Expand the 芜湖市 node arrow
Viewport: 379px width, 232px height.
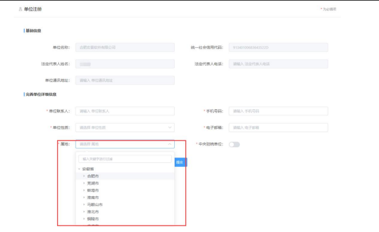(x=84, y=183)
